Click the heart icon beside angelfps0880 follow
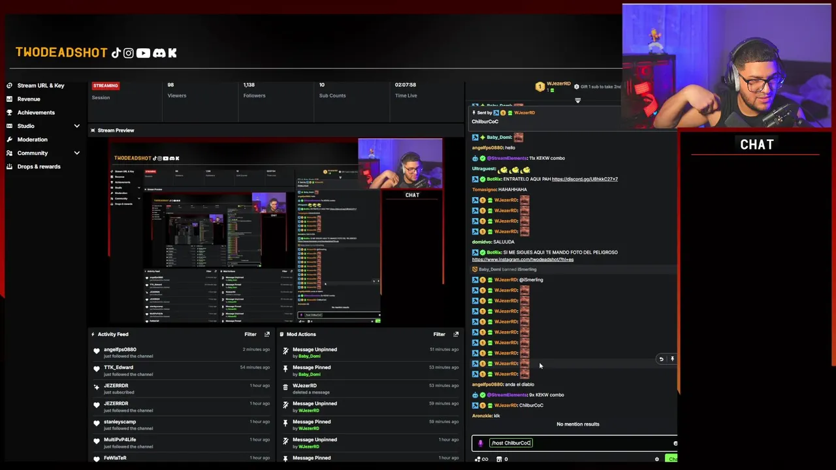836x470 pixels. 97,352
